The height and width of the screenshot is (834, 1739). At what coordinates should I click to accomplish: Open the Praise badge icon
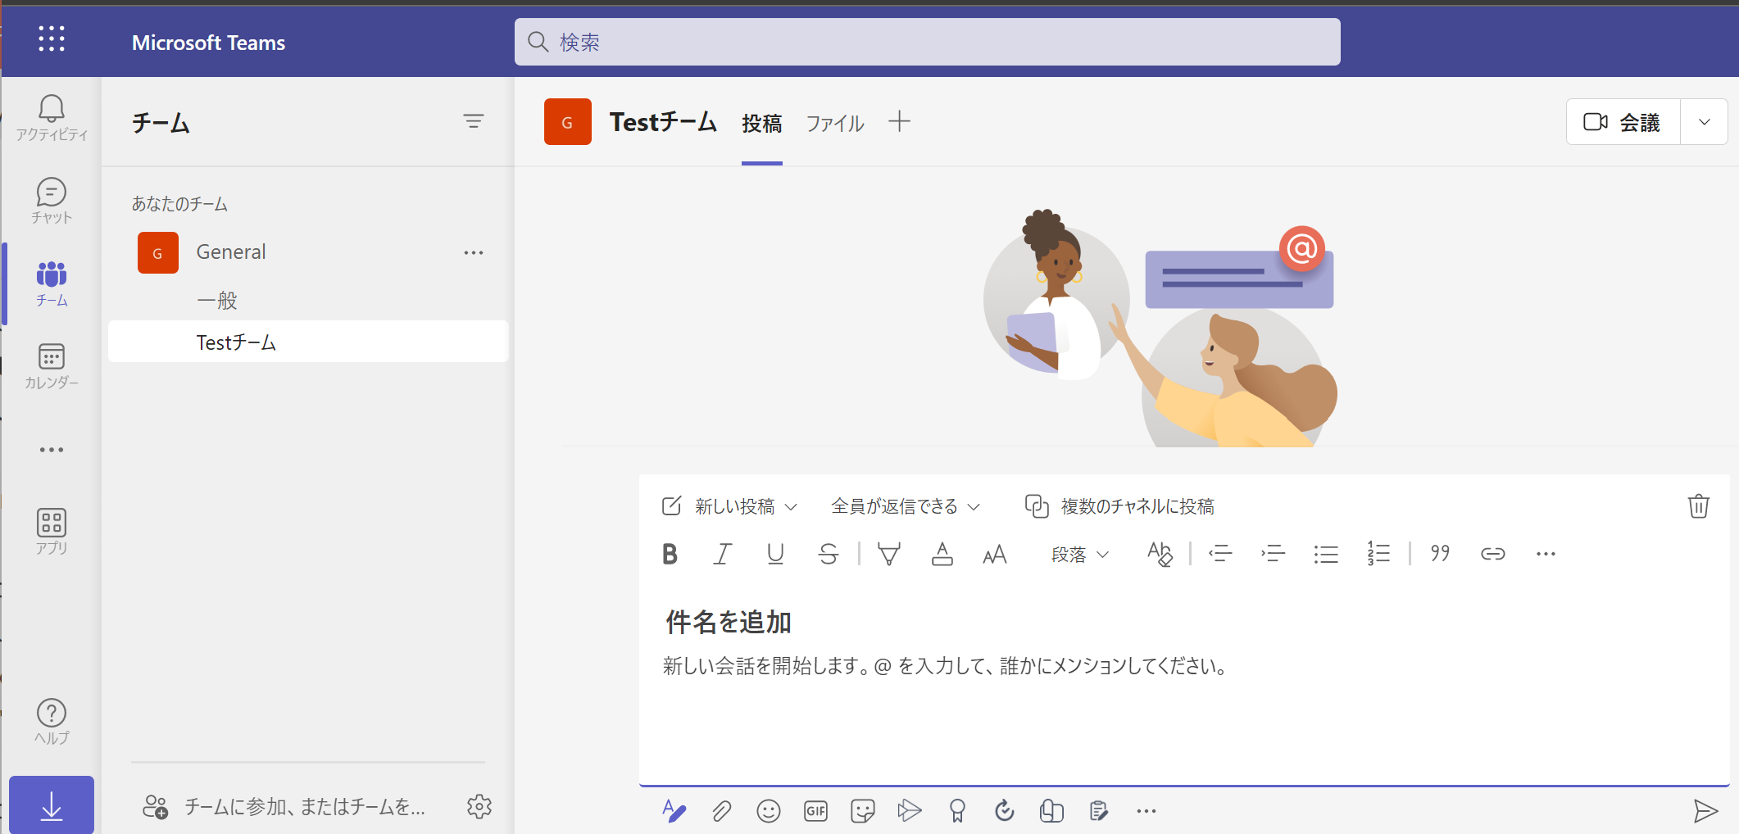[957, 811]
